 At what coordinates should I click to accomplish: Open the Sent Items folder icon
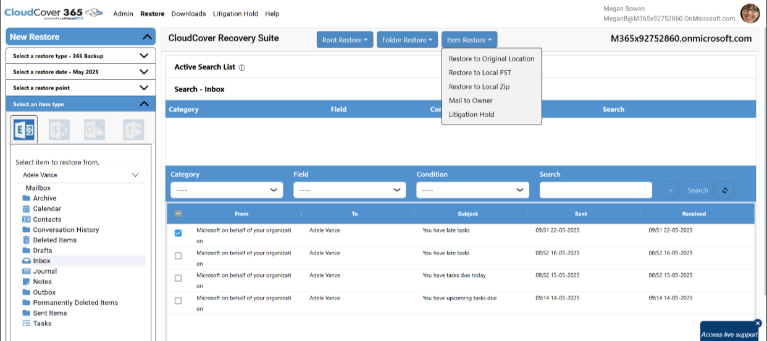pyautogui.click(x=27, y=313)
